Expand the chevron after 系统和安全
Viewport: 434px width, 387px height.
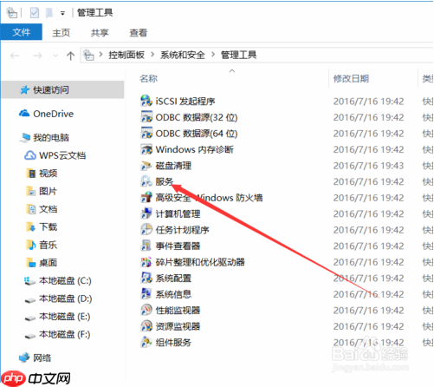coord(213,55)
